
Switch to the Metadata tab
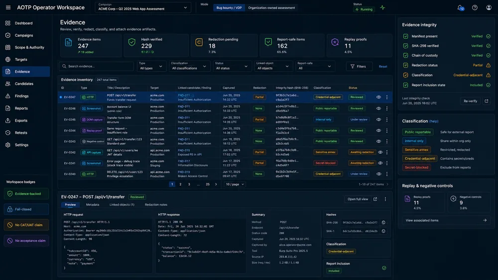point(93,204)
